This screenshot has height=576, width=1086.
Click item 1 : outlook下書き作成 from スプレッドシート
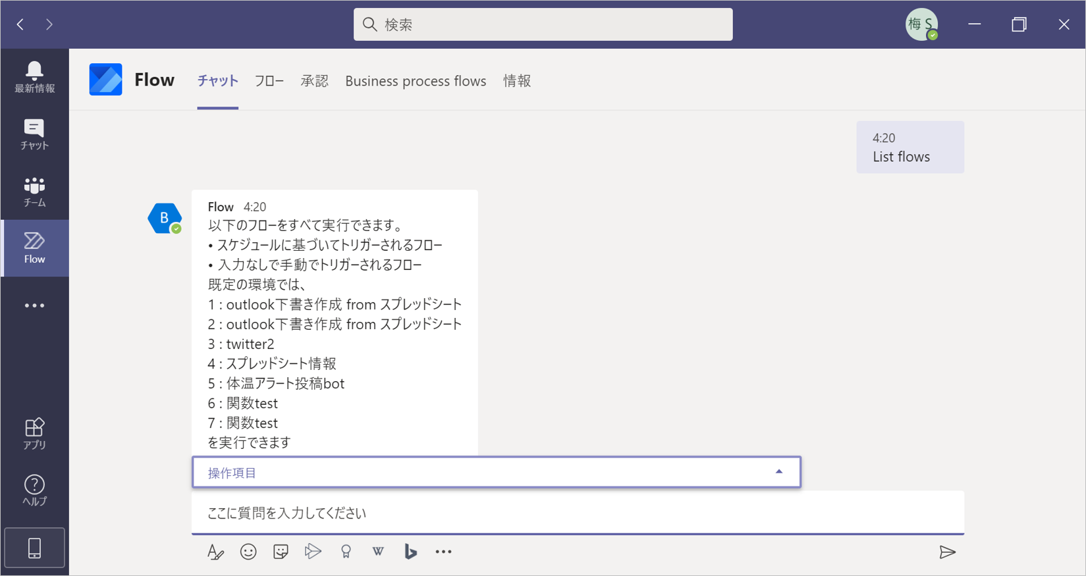point(335,304)
